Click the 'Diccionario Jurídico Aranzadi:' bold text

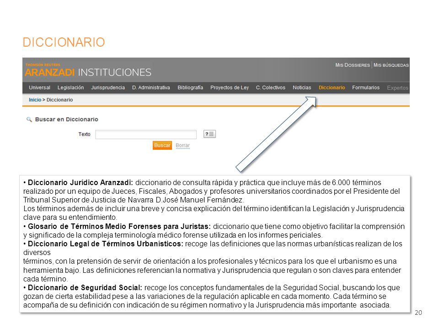pos(80,182)
